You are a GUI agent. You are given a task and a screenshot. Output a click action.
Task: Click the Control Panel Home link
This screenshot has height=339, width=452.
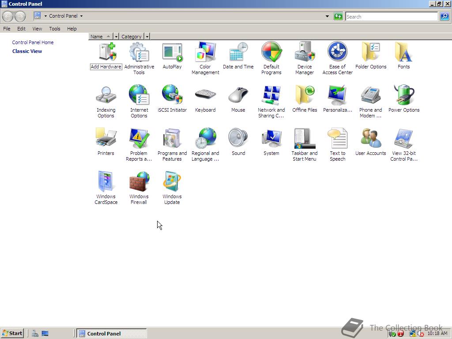(33, 42)
